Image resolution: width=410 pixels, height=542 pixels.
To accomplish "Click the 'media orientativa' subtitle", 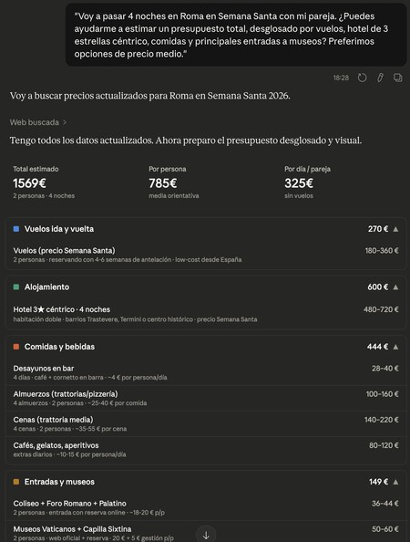I will tap(174, 195).
